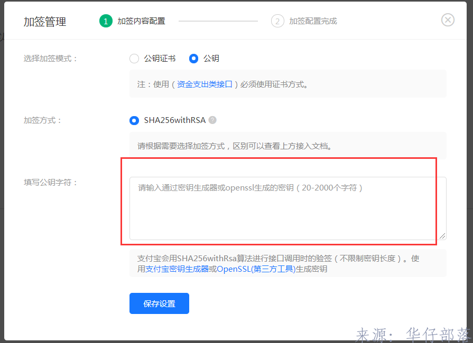Click the progress line between the steps
Image resolution: width=473 pixels, height=343 pixels.
coord(218,21)
